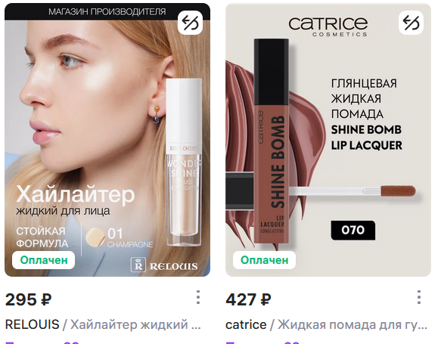
Task: Open the three-dot menu beside 295 ₽
Action: [198, 297]
